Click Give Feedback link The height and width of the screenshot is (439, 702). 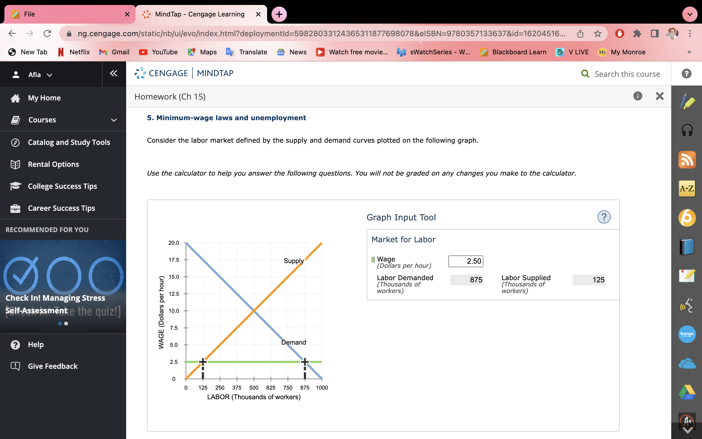52,366
